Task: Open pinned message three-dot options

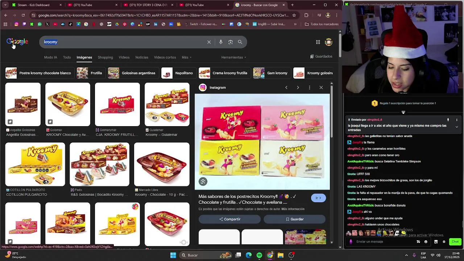Action: [x=457, y=120]
